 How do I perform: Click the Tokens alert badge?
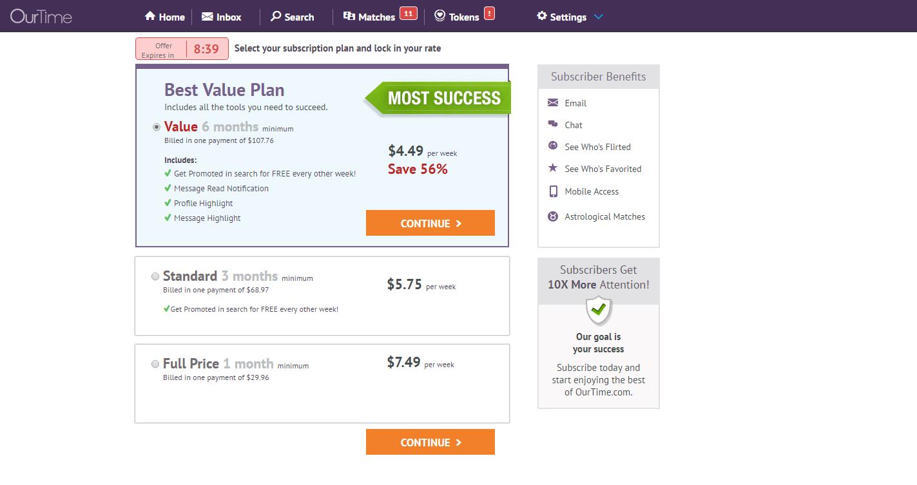[x=489, y=13]
